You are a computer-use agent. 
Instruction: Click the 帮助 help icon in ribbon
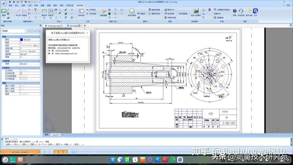coord(234,12)
